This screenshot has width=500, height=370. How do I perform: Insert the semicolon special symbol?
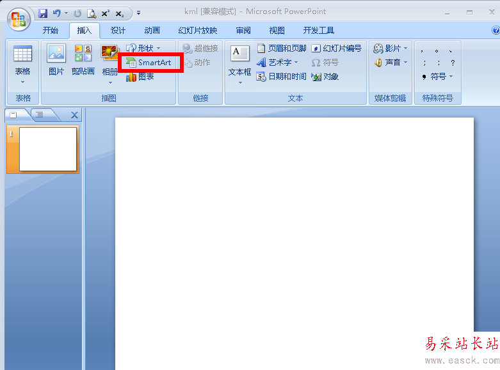424,63
